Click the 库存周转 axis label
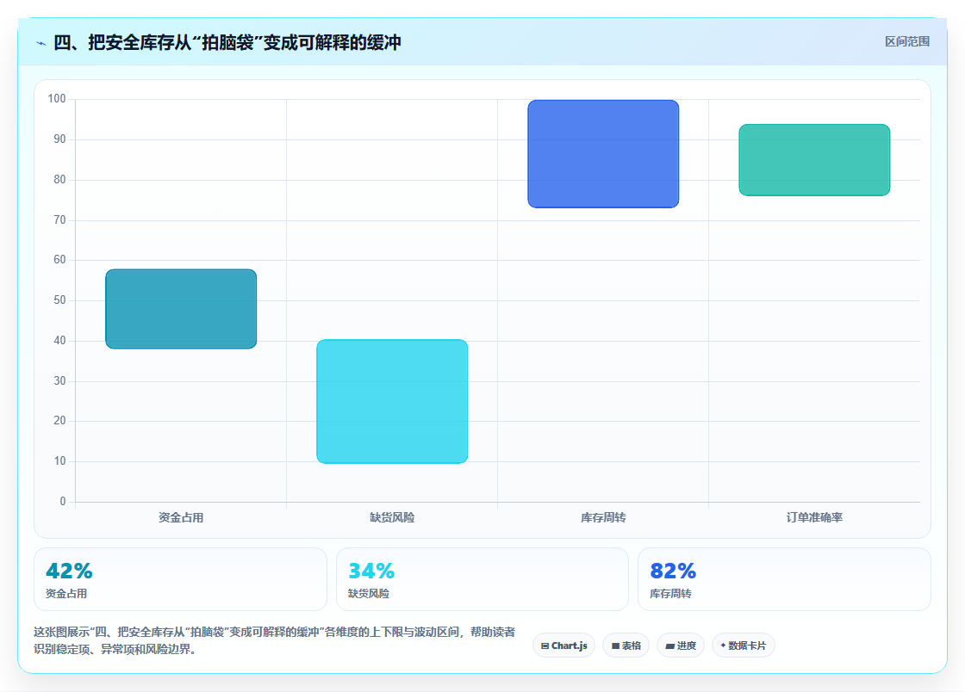The height and width of the screenshot is (692, 965). 603,517
